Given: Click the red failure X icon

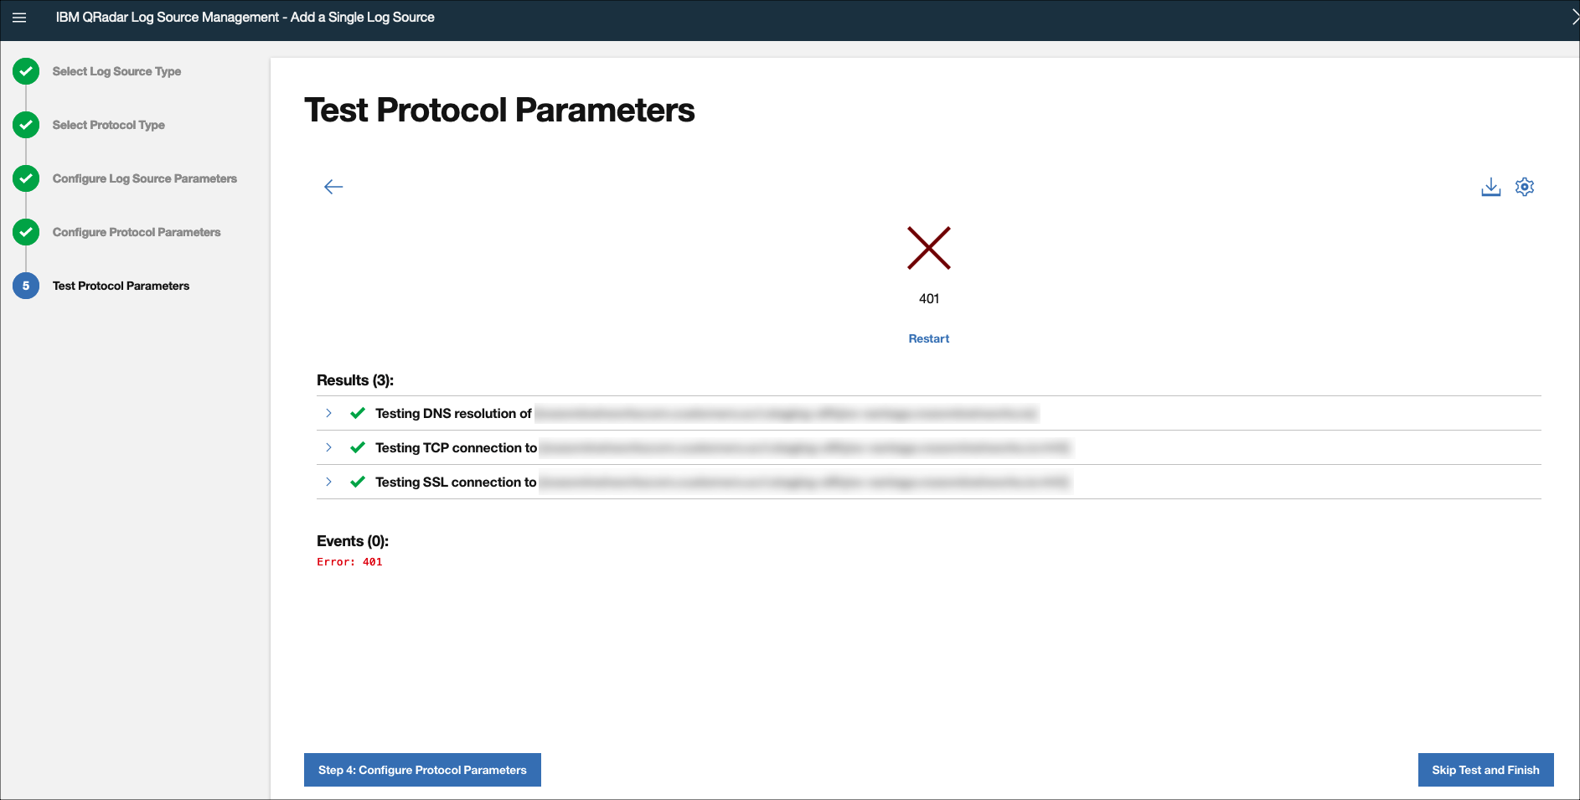Looking at the screenshot, I should coord(929,248).
